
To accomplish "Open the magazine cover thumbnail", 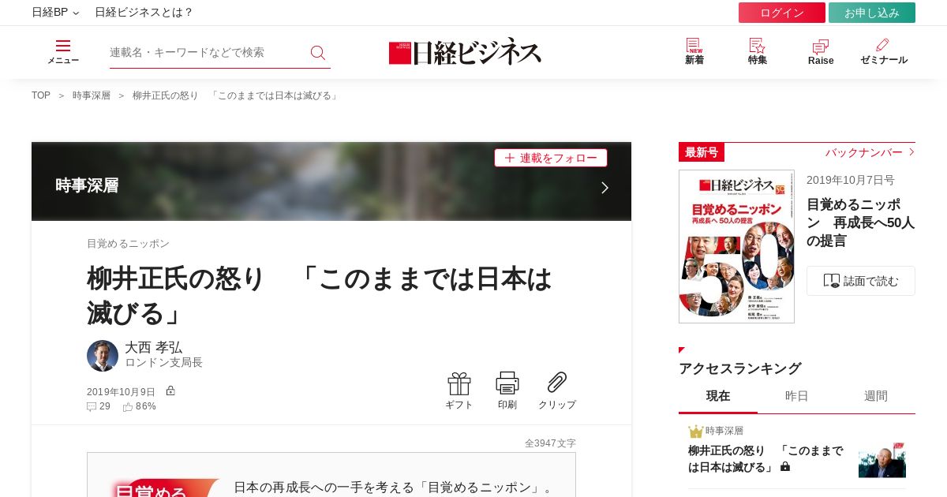I will pos(736,246).
